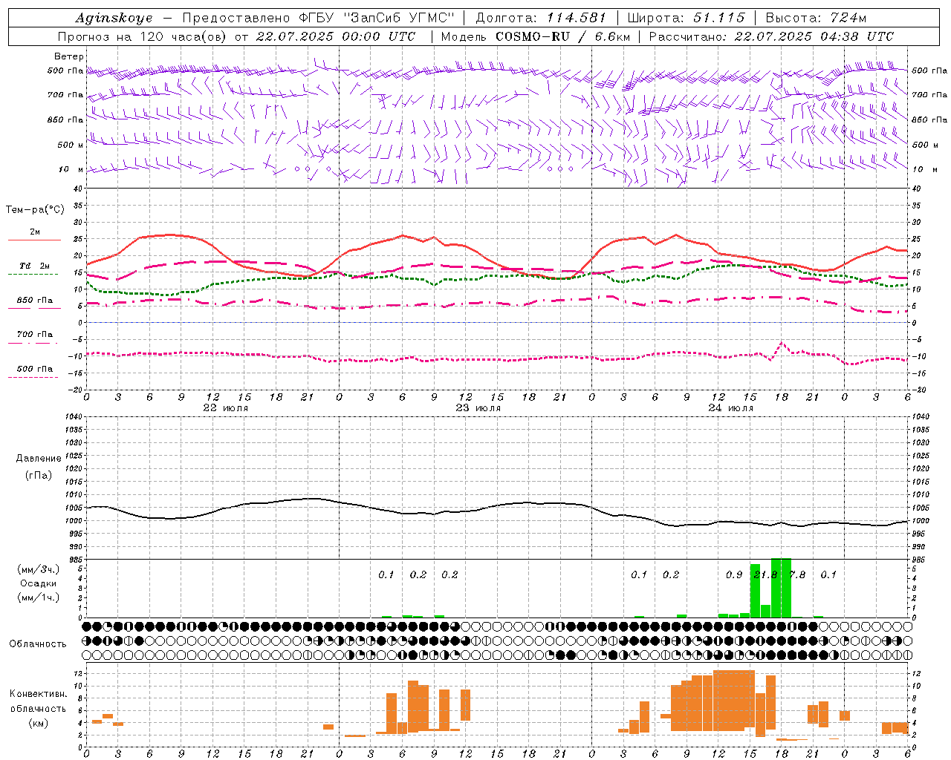Click the precipitation amount "0.9"
This screenshot has height=760, width=951.
point(734,574)
